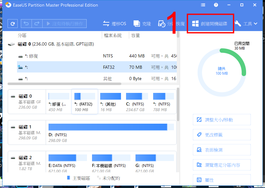Select the *: (其他) 16 MB partition block
The image size is (265, 188).
point(111,102)
